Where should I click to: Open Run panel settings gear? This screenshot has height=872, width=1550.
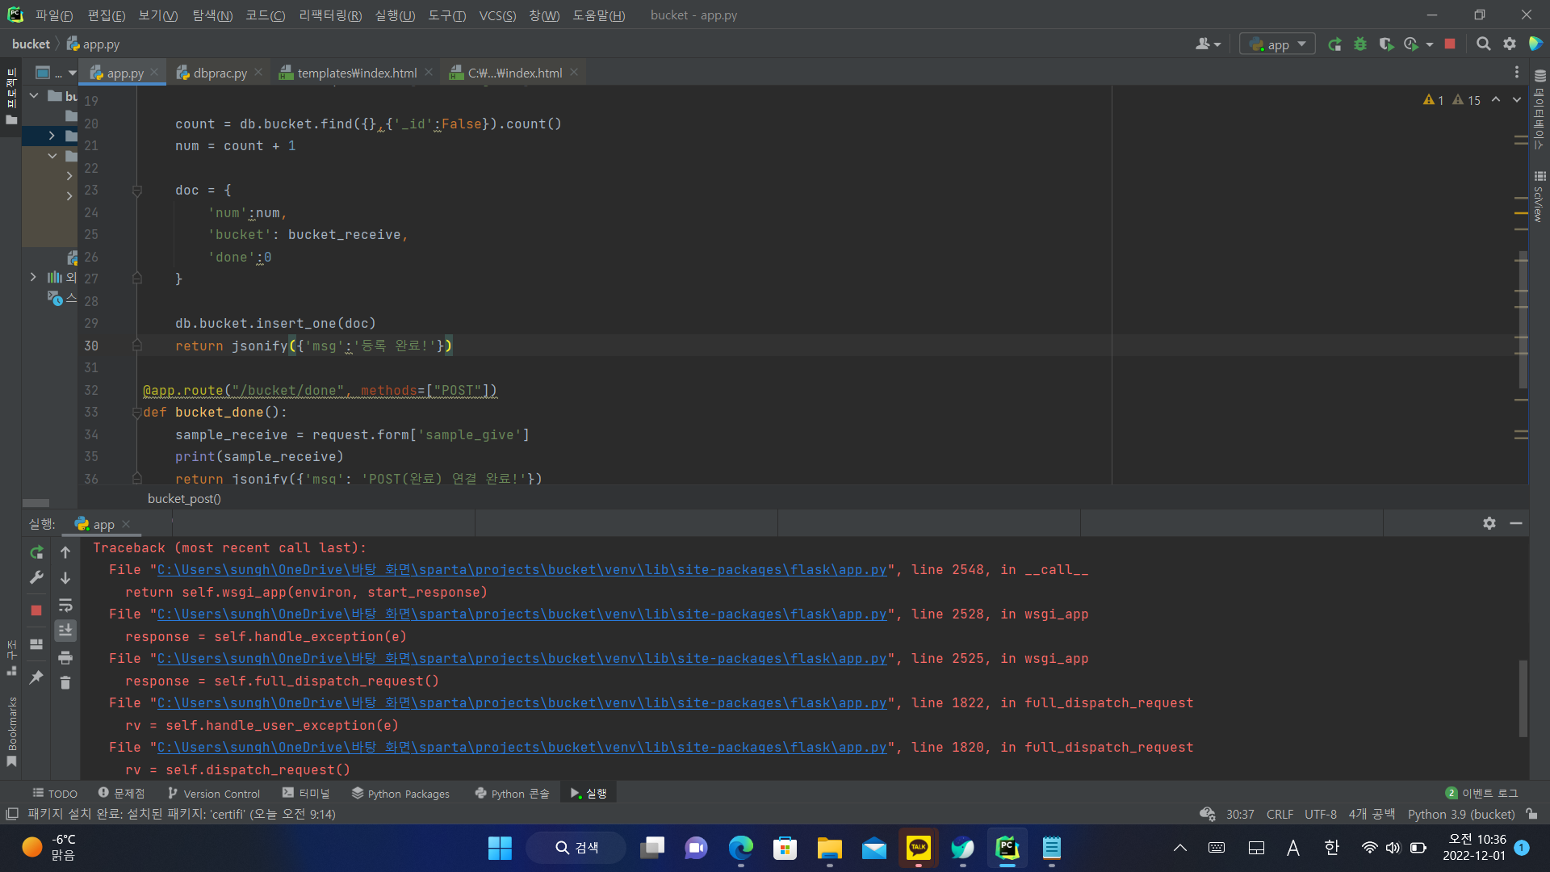(1489, 523)
